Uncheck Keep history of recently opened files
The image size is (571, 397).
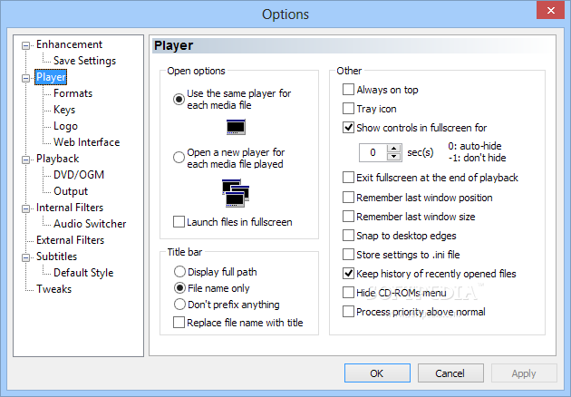click(x=348, y=274)
